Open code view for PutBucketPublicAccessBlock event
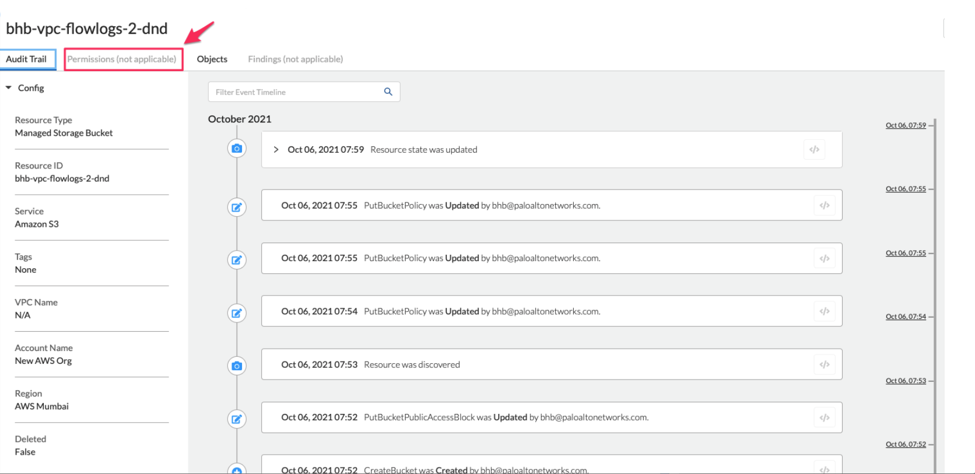The width and height of the screenshot is (975, 474). click(x=824, y=417)
